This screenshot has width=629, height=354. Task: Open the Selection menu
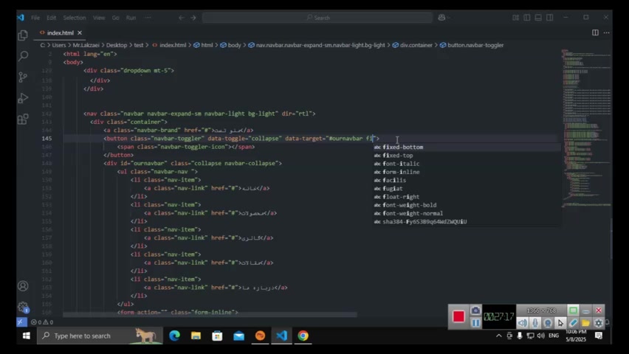[x=75, y=18]
